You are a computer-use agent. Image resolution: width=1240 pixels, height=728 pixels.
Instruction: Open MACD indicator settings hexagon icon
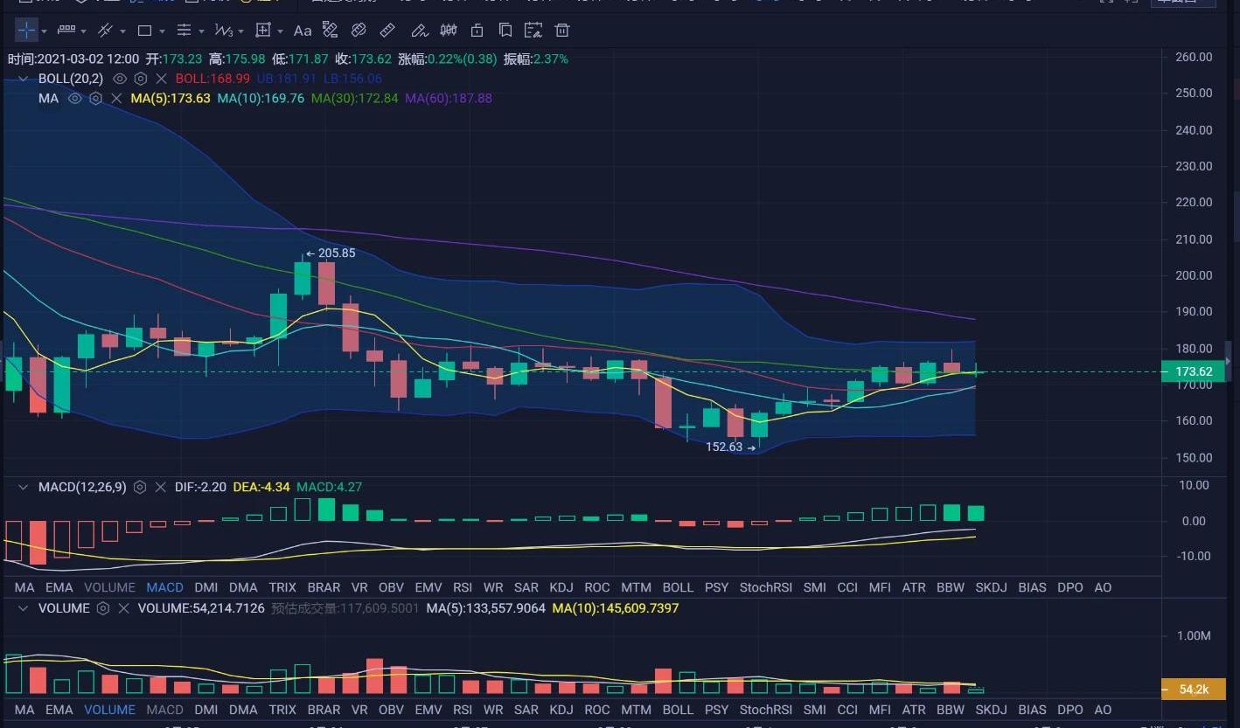coord(140,487)
